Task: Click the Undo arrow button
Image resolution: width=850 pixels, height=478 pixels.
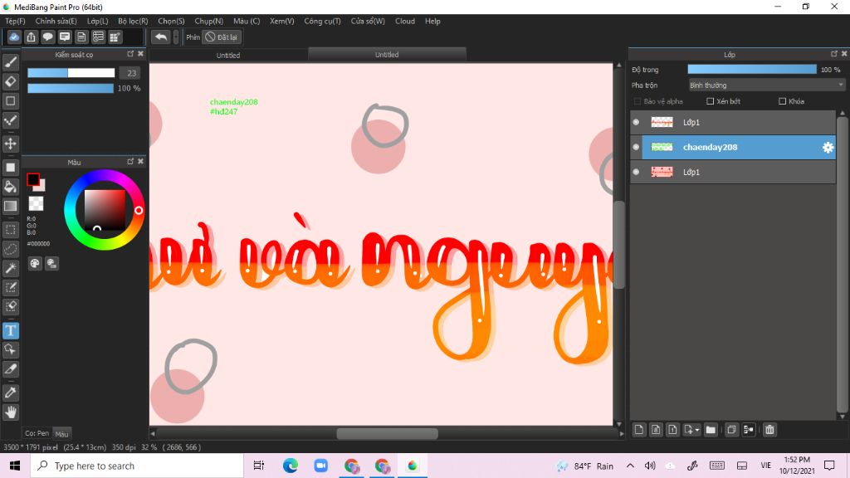Action: click(x=160, y=37)
